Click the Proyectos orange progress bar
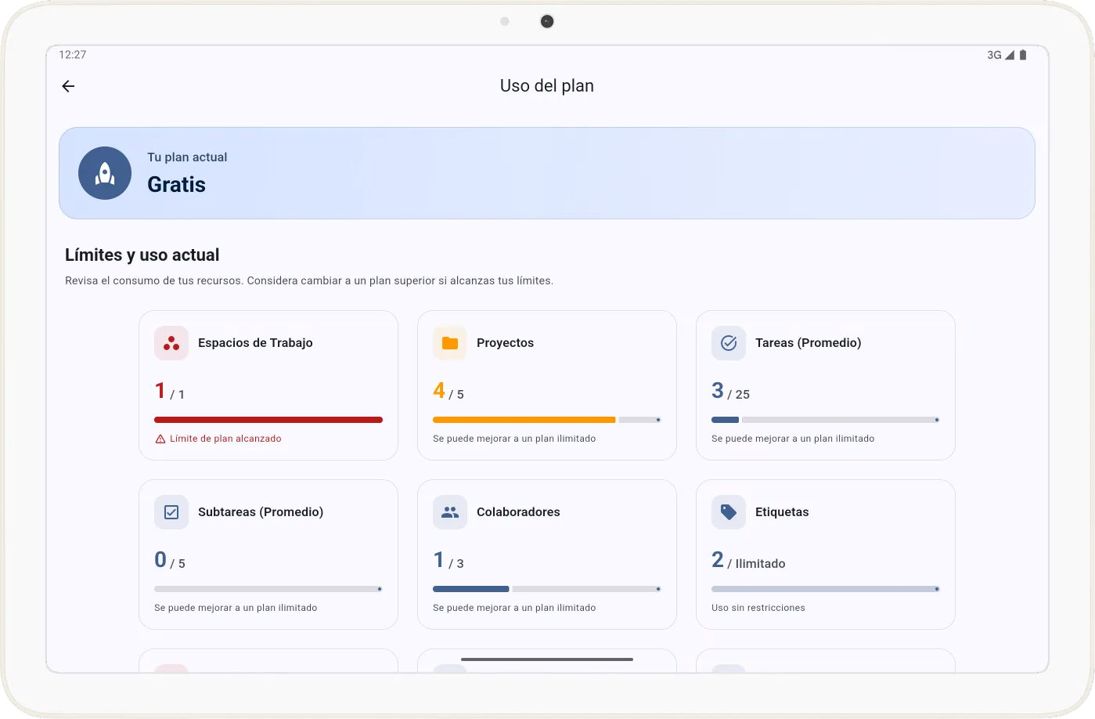Screen dimensions: 1095x719 click(x=547, y=420)
